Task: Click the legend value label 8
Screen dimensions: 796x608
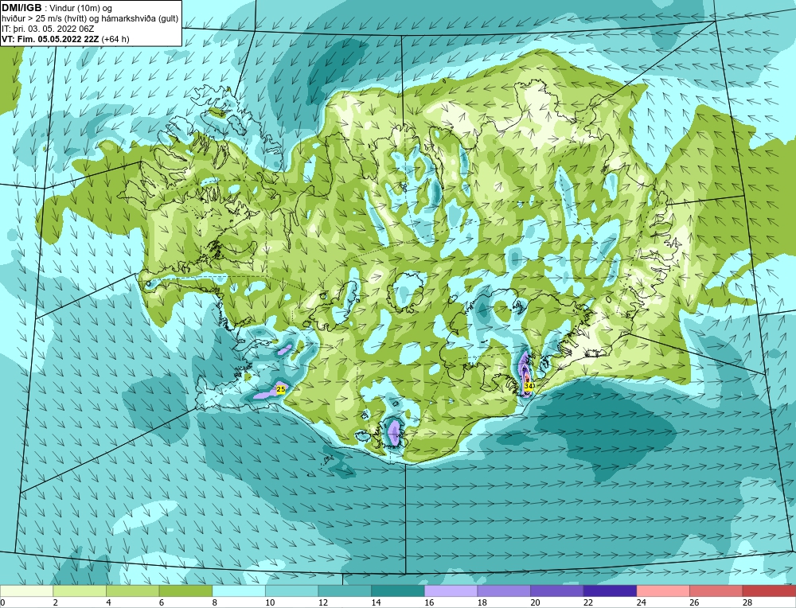Action: pyautogui.click(x=214, y=602)
